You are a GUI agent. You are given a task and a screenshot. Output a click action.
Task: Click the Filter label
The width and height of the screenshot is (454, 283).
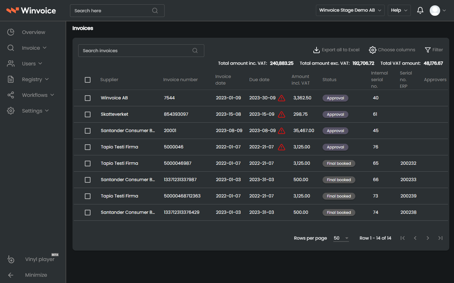[x=438, y=50]
